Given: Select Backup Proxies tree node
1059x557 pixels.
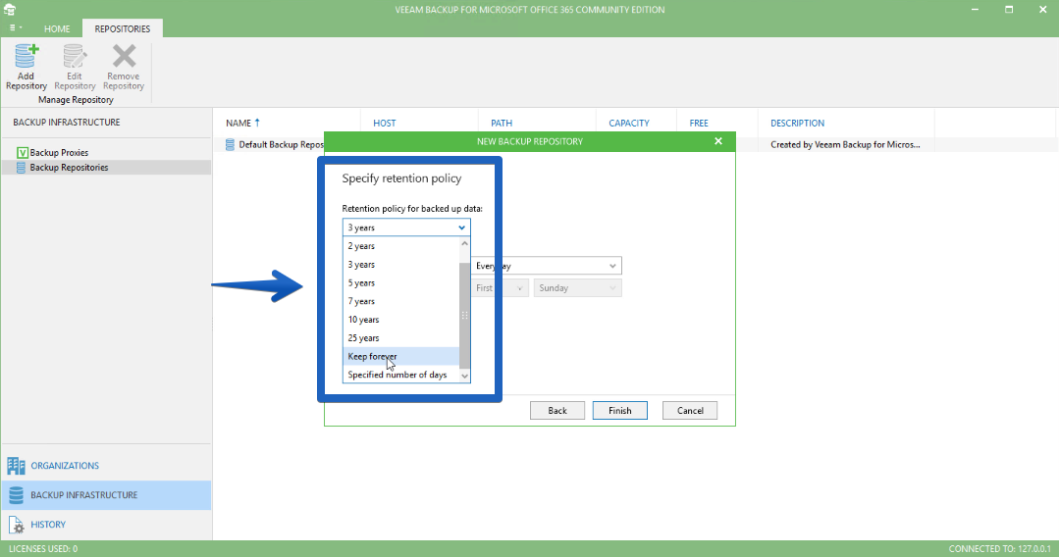Looking at the screenshot, I should click(x=59, y=153).
